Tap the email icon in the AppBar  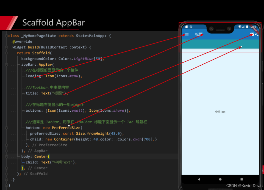tap(252, 34)
